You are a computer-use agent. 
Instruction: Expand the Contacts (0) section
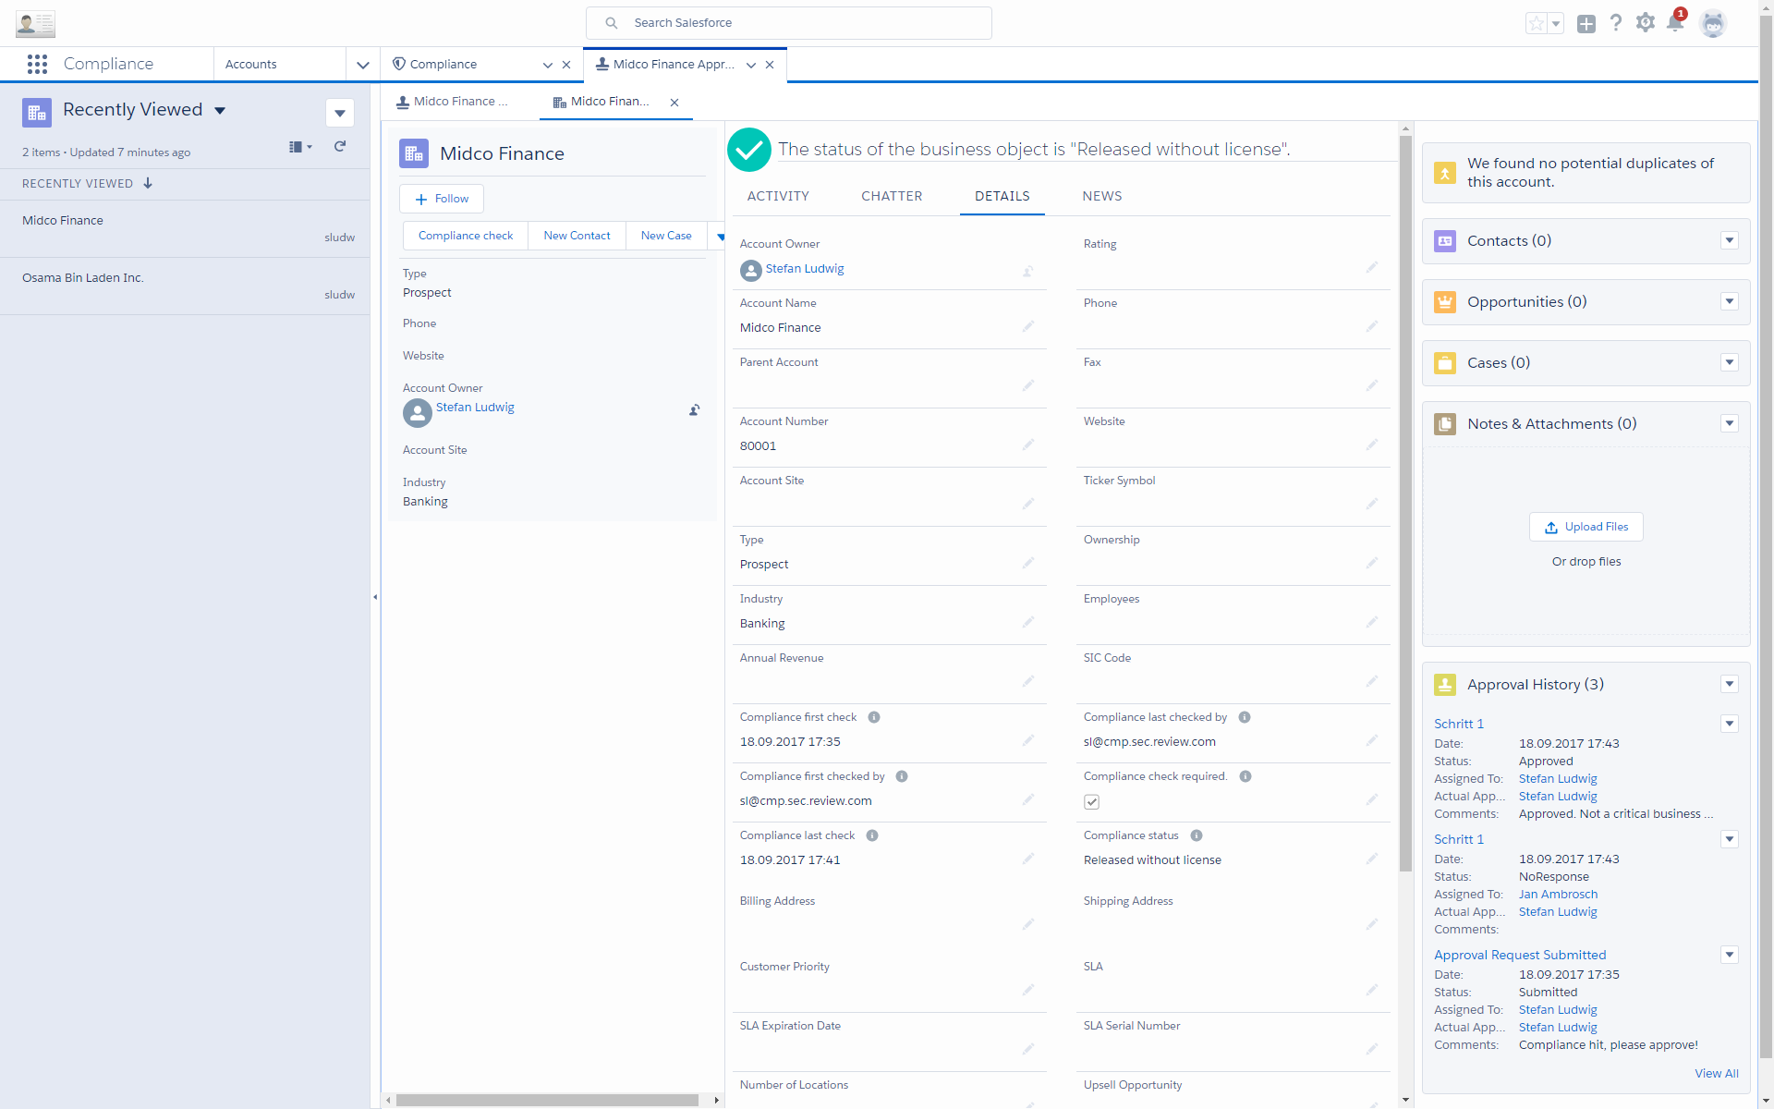[x=1730, y=240]
